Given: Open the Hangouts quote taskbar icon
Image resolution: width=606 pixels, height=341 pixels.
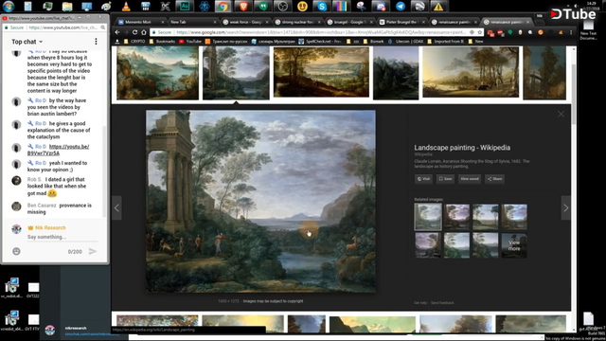Looking at the screenshot, I should tap(263, 7).
